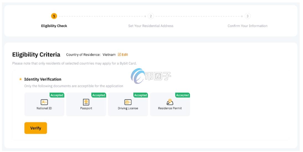303x152 pixels.
Task: Click Accepted badge on Passport card
Action: click(99, 95)
